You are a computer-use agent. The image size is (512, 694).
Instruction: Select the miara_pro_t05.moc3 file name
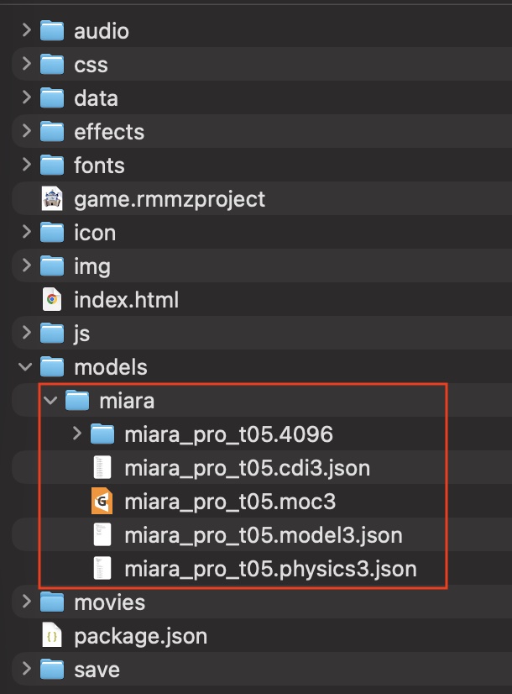tap(230, 502)
